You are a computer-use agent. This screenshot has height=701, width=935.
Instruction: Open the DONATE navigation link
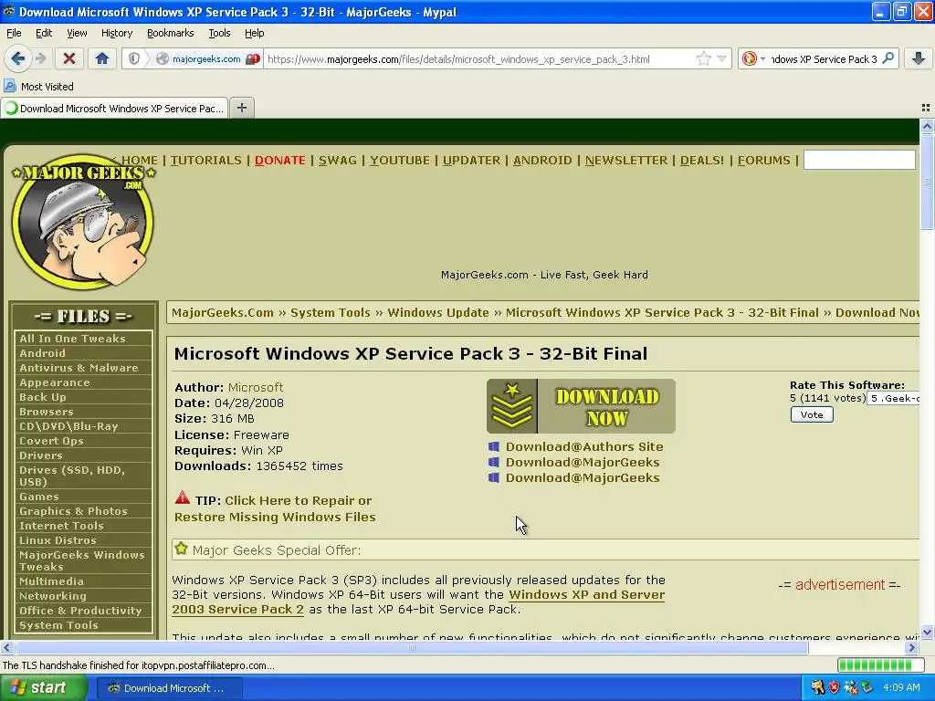pos(279,160)
